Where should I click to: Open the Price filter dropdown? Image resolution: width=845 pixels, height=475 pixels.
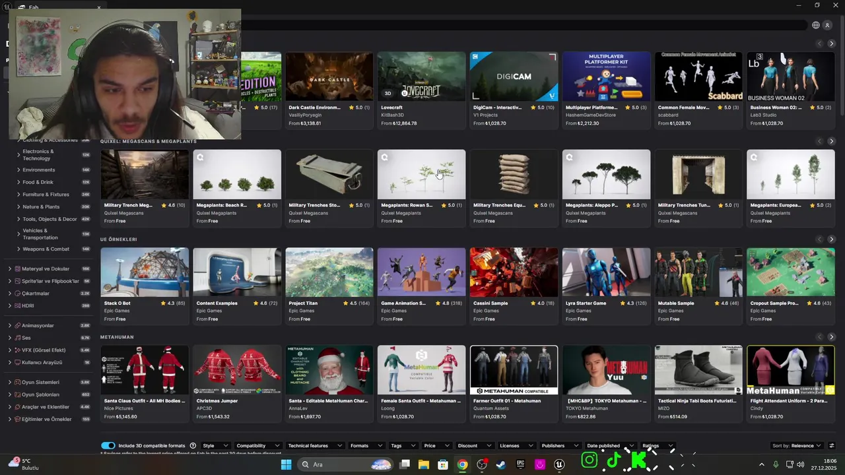click(x=436, y=445)
